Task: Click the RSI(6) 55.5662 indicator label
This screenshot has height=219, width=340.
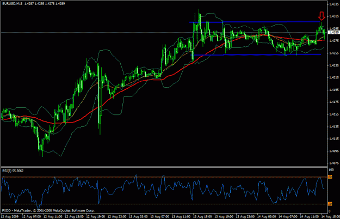Action: click(13, 171)
